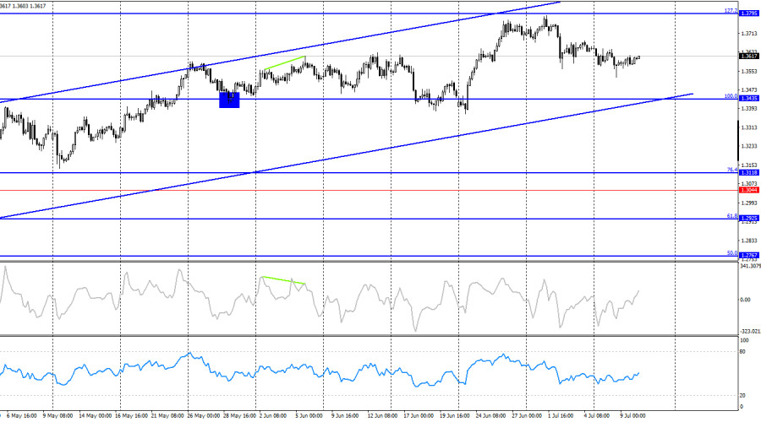Click the 1.3393 price scale value
Image resolution: width=761 pixels, height=422 pixels.
click(x=749, y=109)
